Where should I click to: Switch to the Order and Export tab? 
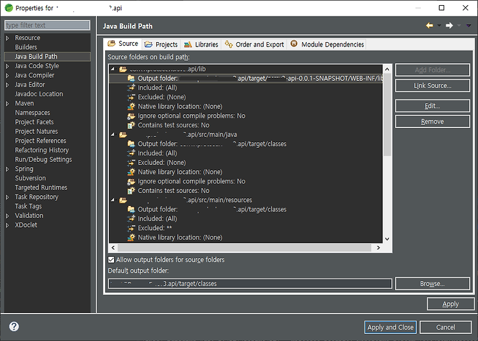coord(254,45)
